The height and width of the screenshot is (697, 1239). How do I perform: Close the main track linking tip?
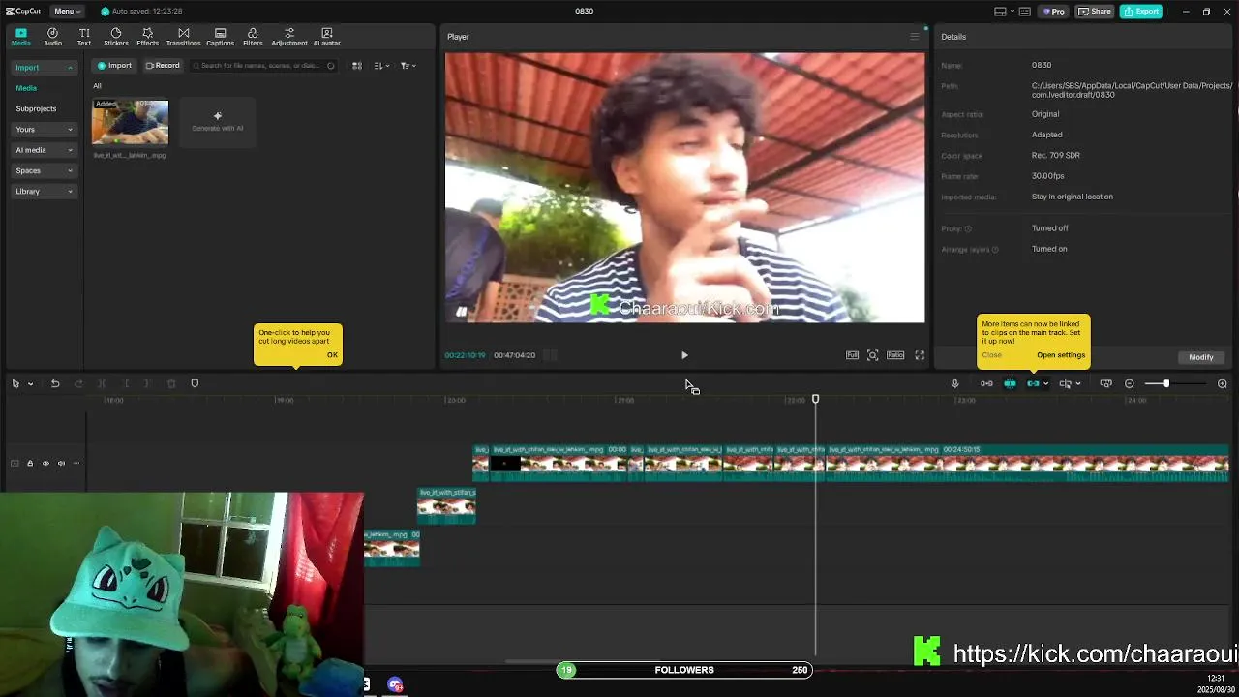click(x=992, y=355)
